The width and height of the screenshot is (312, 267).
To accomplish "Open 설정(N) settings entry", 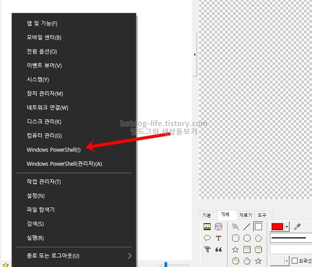I will (x=74, y=196).
